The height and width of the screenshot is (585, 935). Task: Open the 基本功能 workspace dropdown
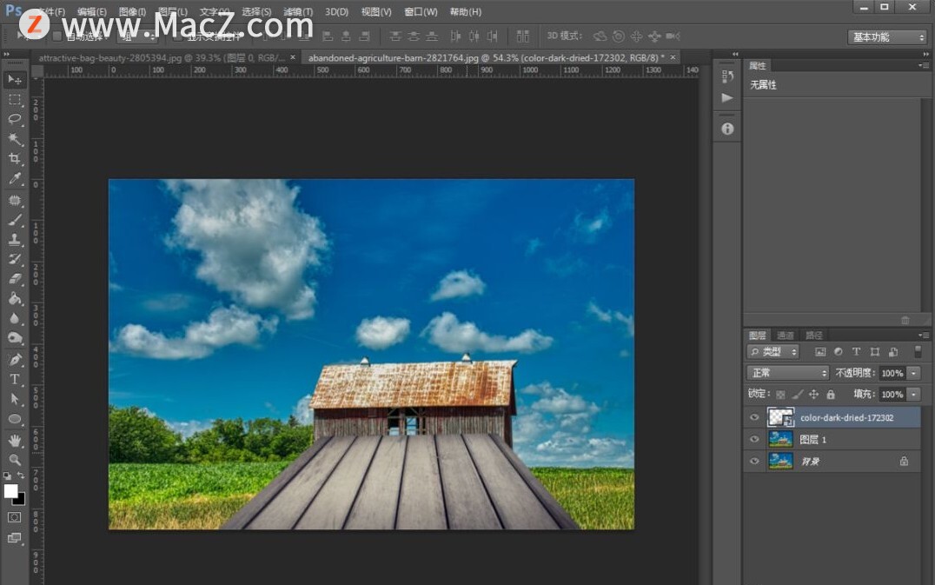coord(887,37)
